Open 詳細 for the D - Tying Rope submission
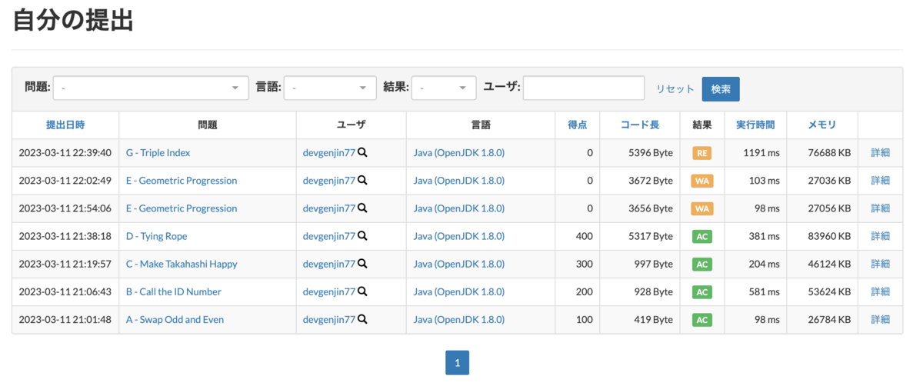The width and height of the screenshot is (923, 386). tap(880, 236)
